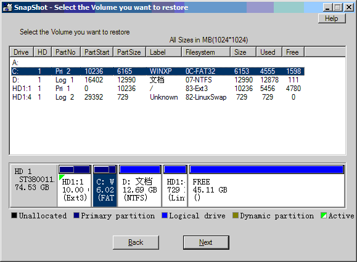357x262 pixels.
Task: Proceed with the Next button
Action: (x=206, y=242)
